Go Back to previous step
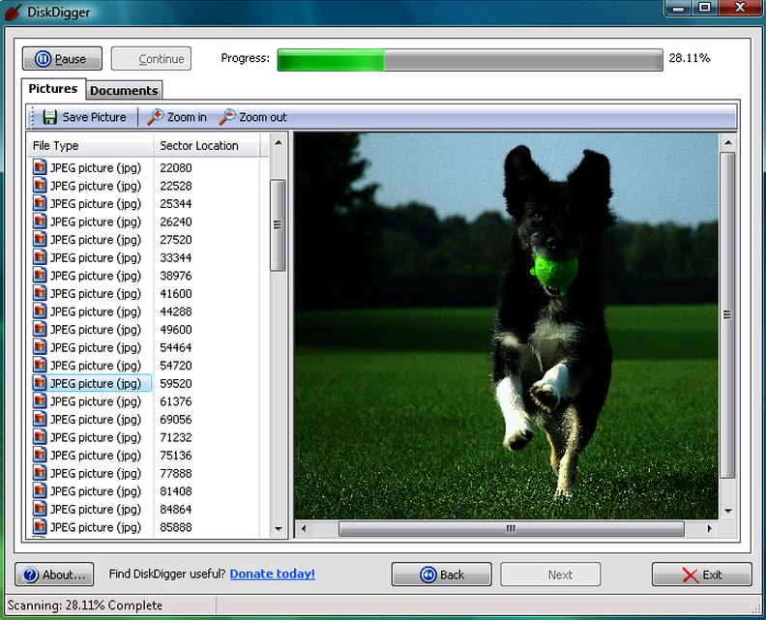Image resolution: width=766 pixels, height=620 pixels. [442, 575]
